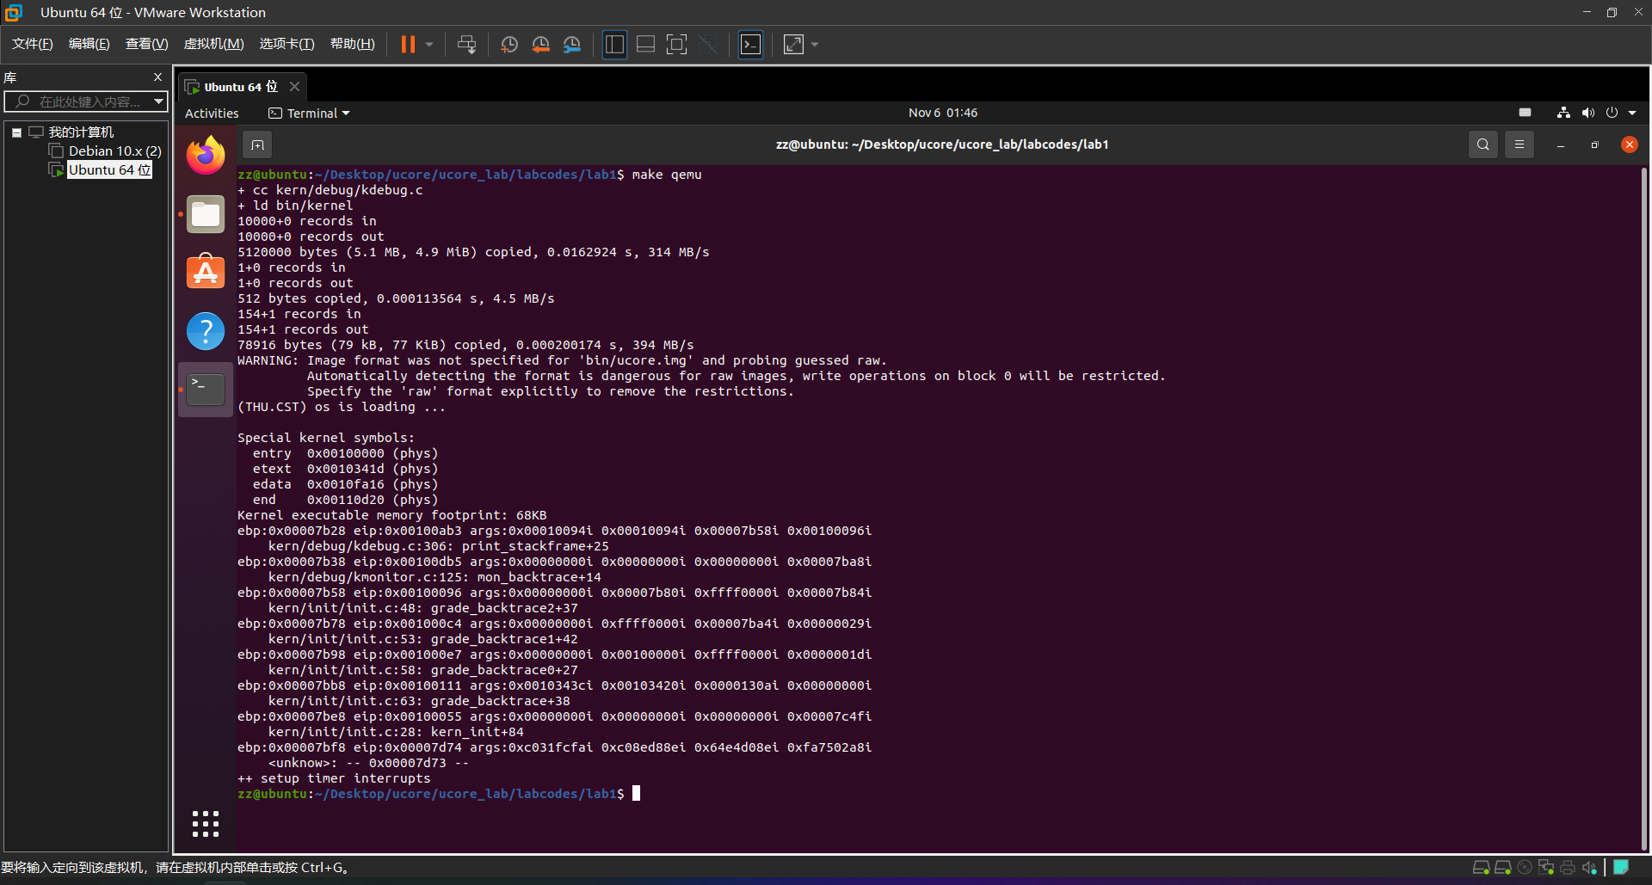
Task: Open the terminal hamburger menu
Action: (x=1519, y=144)
